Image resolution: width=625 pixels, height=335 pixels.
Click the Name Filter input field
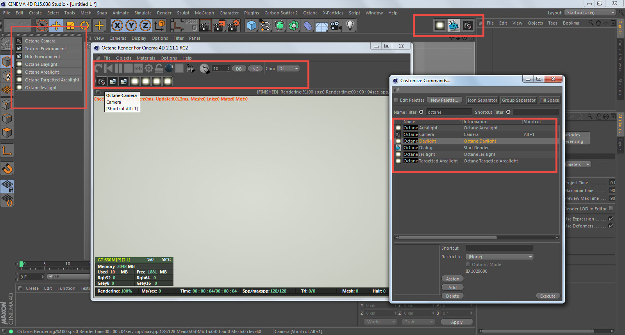[x=449, y=112]
